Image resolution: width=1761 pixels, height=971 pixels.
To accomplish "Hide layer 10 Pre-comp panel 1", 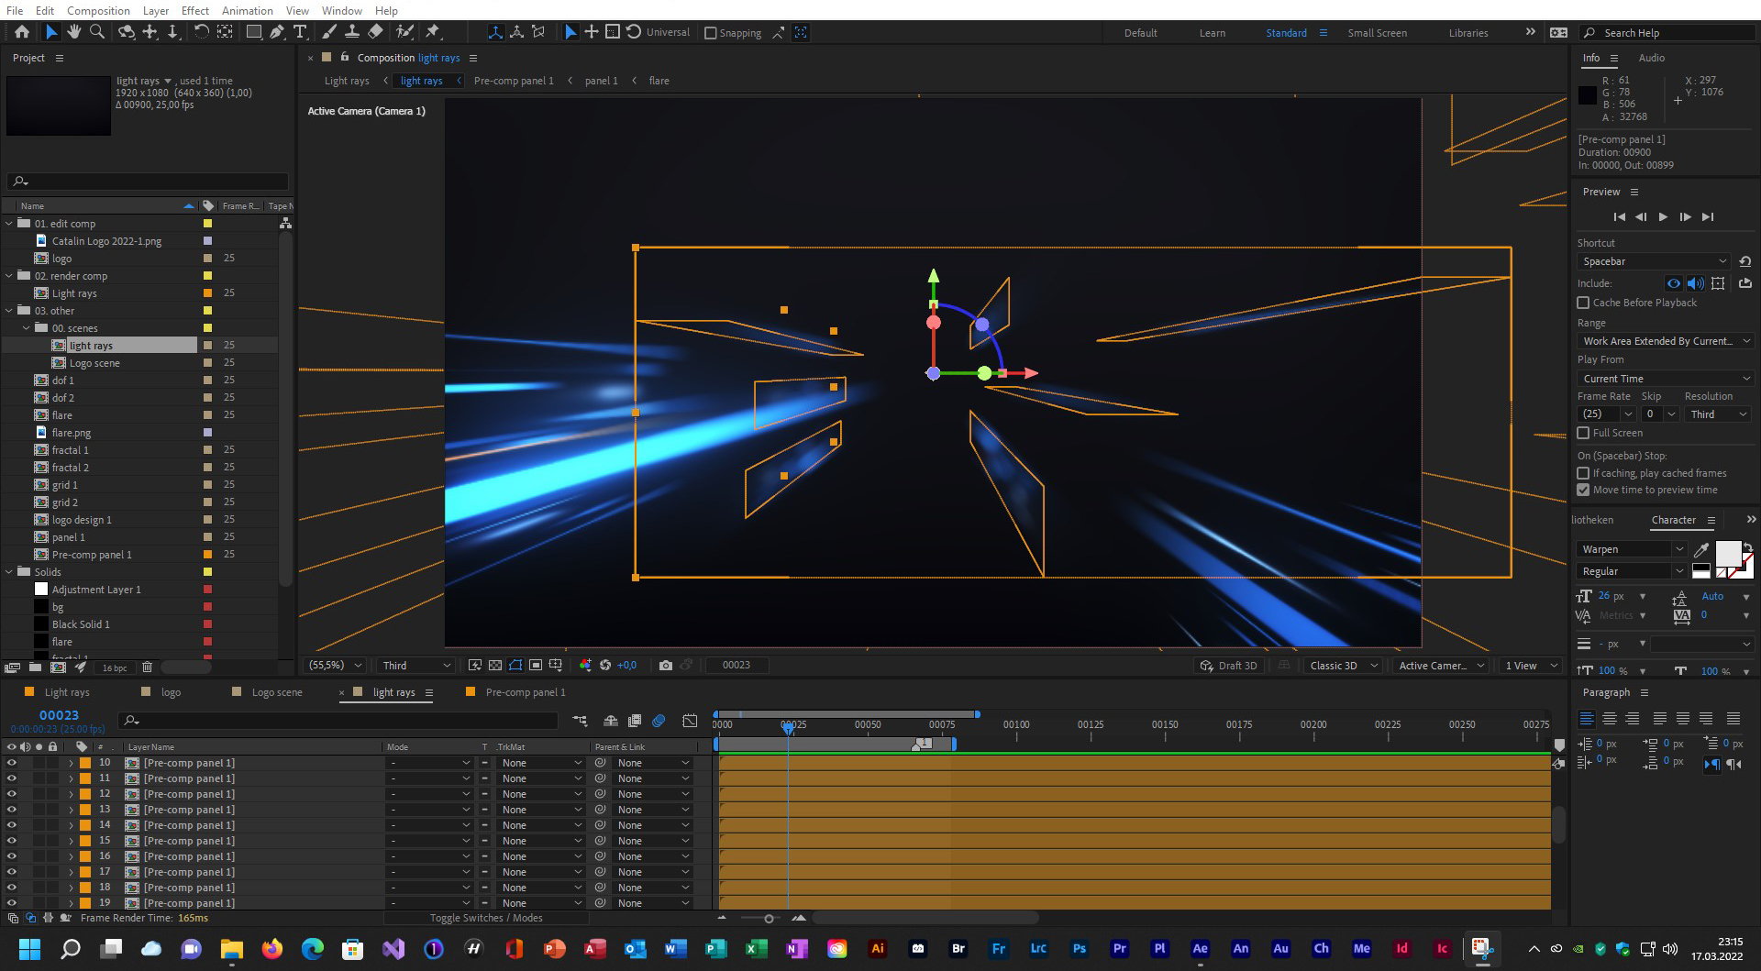I will click(x=12, y=763).
